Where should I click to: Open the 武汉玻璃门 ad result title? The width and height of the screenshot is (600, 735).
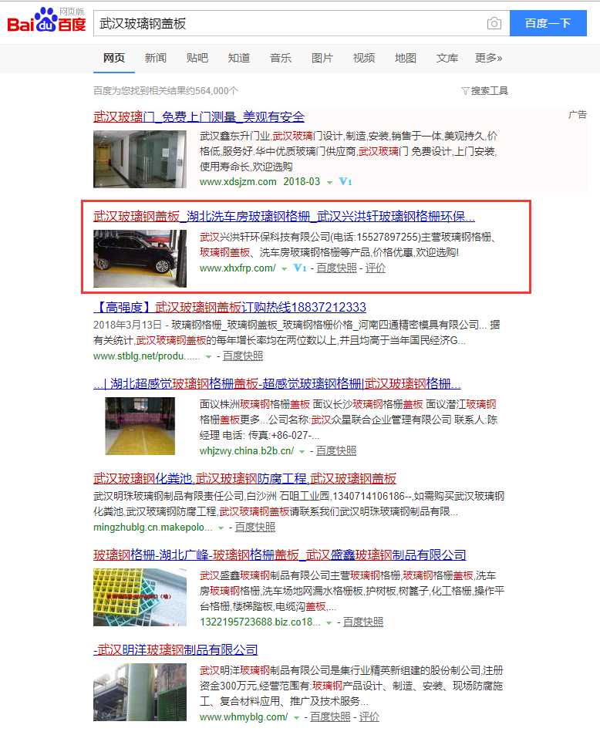tap(199, 117)
